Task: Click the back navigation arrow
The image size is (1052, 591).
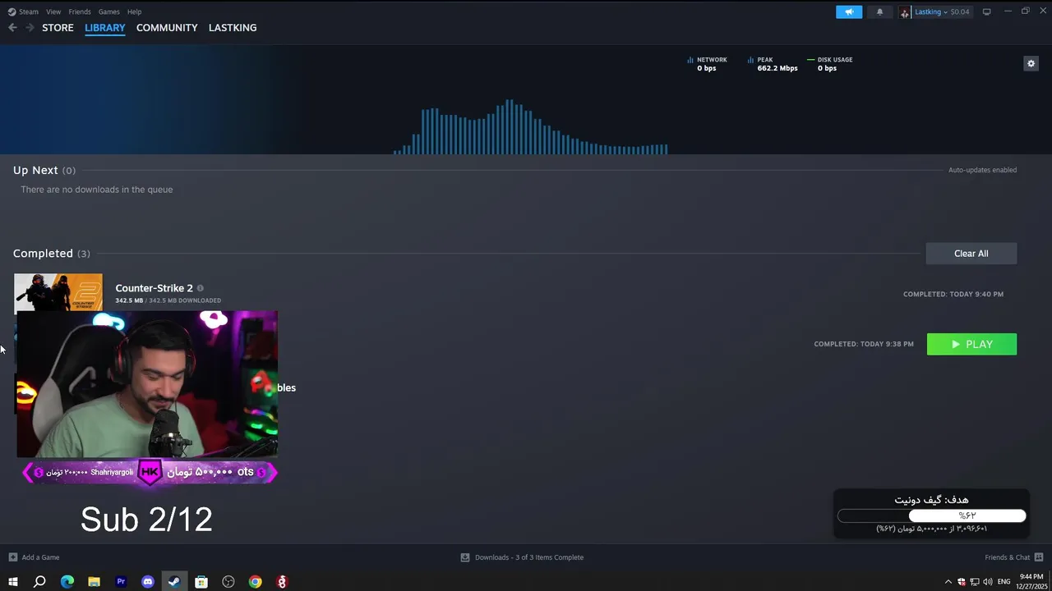Action: (x=12, y=28)
